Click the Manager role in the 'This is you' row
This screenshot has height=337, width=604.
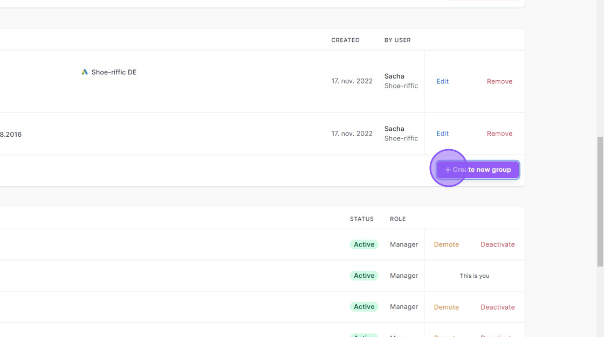[404, 276]
